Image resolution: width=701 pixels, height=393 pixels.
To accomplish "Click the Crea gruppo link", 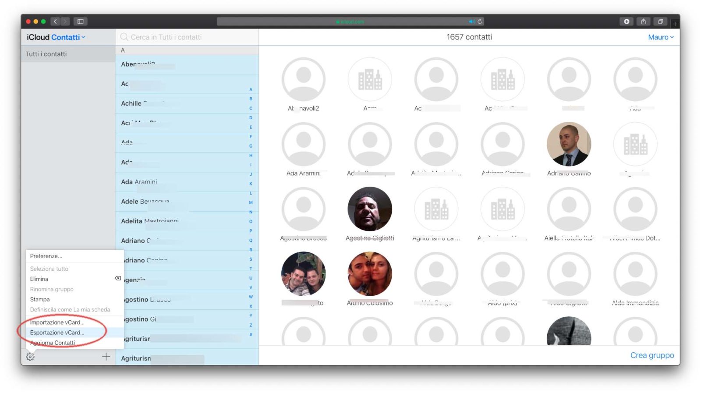I will pos(652,355).
